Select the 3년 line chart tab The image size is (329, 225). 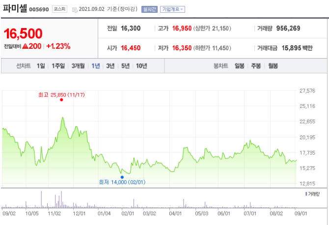click(x=110, y=66)
